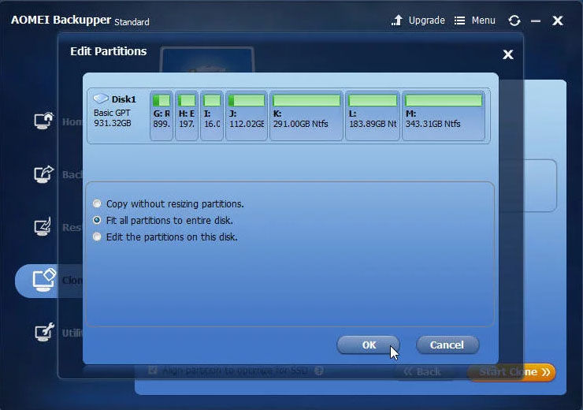Minimize the AOMEI Backupper window
The width and height of the screenshot is (583, 410).
[536, 21]
